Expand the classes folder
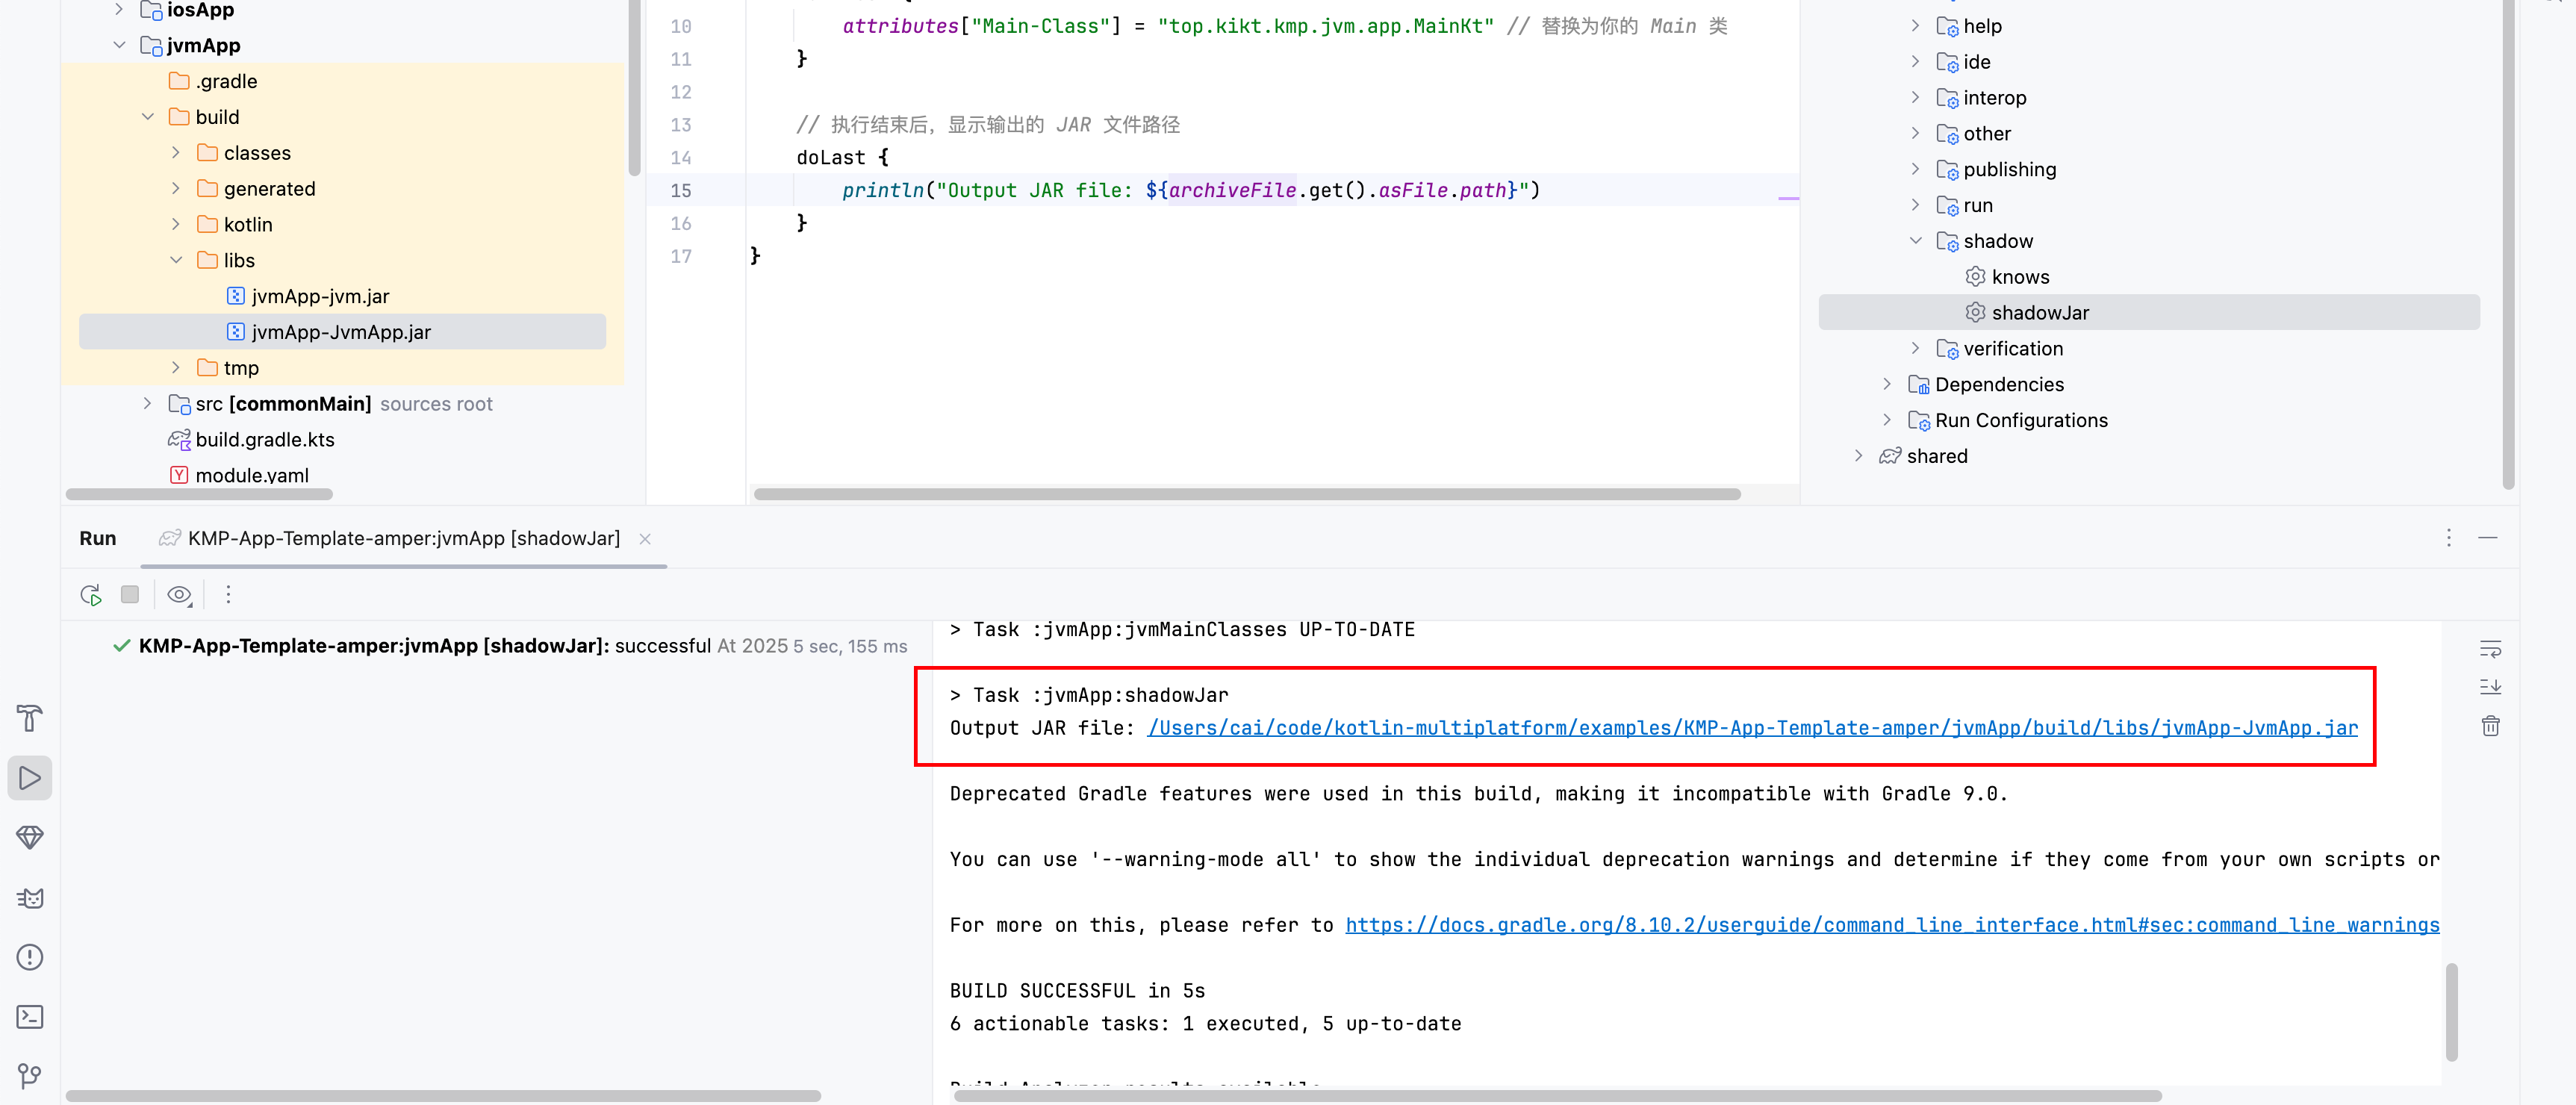Viewport: 2576px width, 1105px height. click(x=176, y=153)
